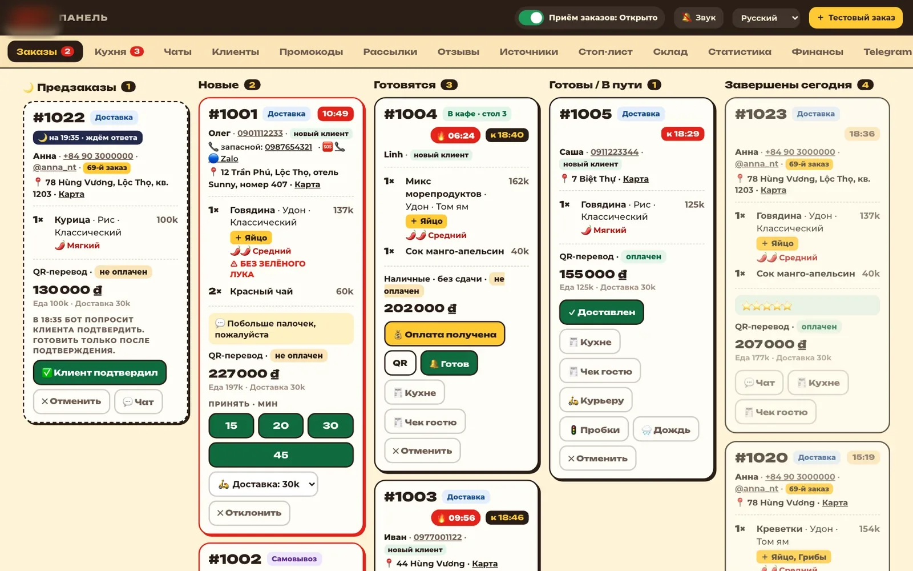Toggle the Звук sound button
Image resolution: width=913 pixels, height=571 pixels.
(699, 18)
